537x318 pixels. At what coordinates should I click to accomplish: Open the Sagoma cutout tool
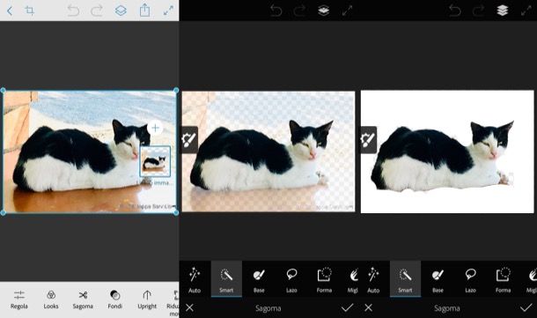click(83, 300)
